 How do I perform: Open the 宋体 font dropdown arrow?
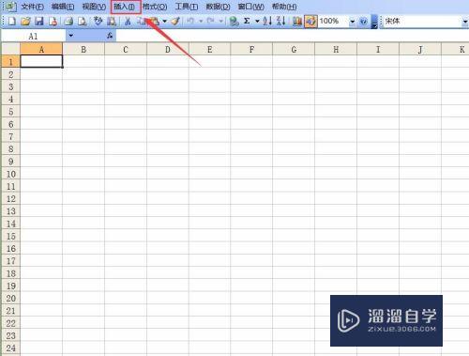pos(465,22)
